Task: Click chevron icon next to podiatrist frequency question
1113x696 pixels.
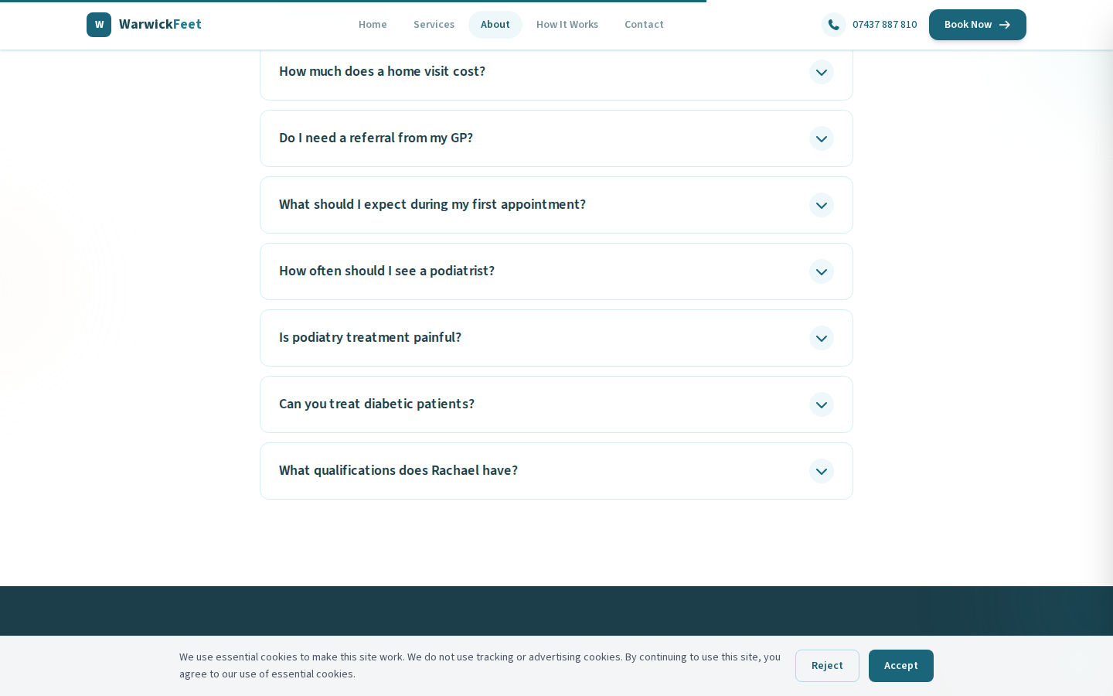Action: pyautogui.click(x=821, y=271)
